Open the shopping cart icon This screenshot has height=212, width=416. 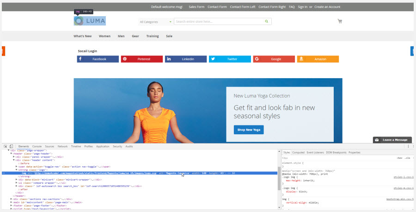(x=340, y=21)
